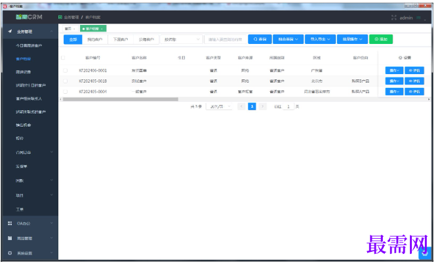Open the search field type dropdown
The width and height of the screenshot is (440, 265).
click(181, 39)
